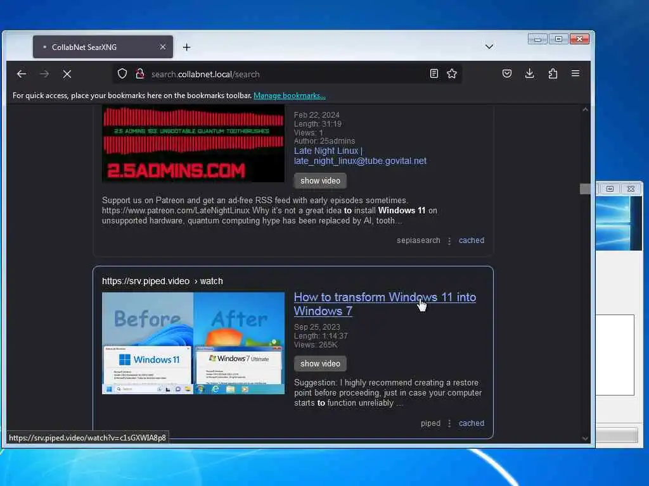
Task: Show the insecure connection lock info
Action: 140,74
